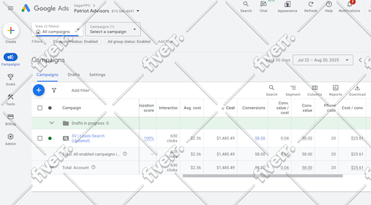Sort by the Cost / conv. column header
Screen dimensions: 371x205
pos(352,108)
